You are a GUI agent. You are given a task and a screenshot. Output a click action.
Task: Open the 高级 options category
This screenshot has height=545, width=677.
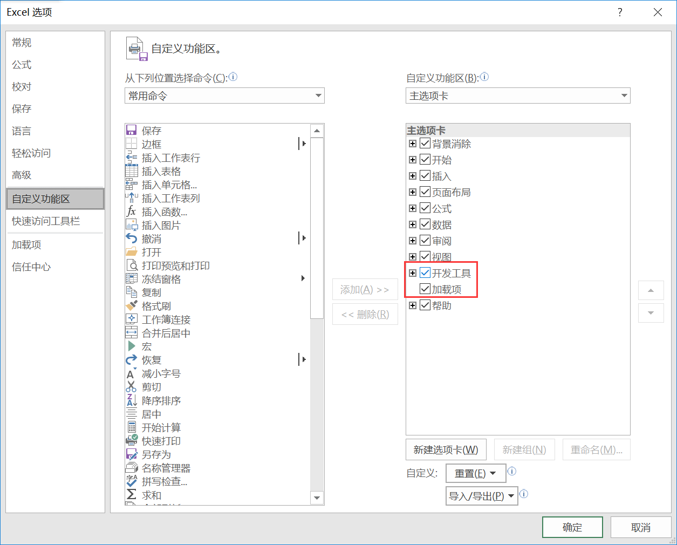(55, 175)
